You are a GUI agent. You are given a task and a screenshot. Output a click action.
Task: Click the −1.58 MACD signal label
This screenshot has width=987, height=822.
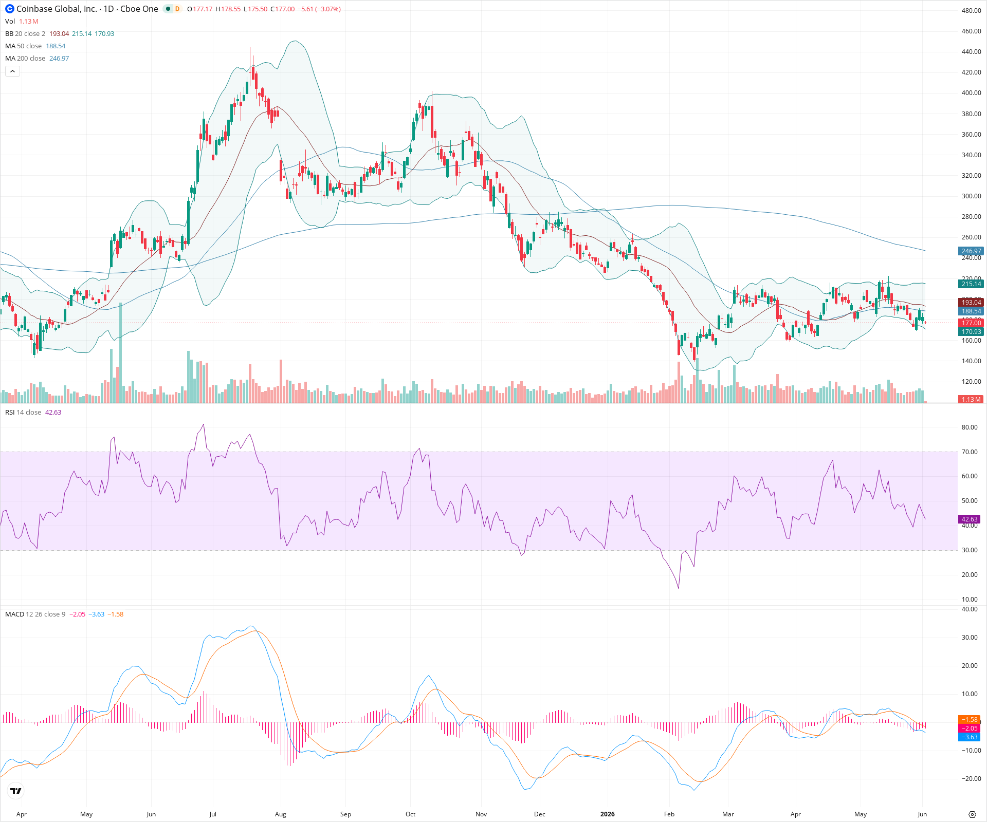[x=970, y=719]
